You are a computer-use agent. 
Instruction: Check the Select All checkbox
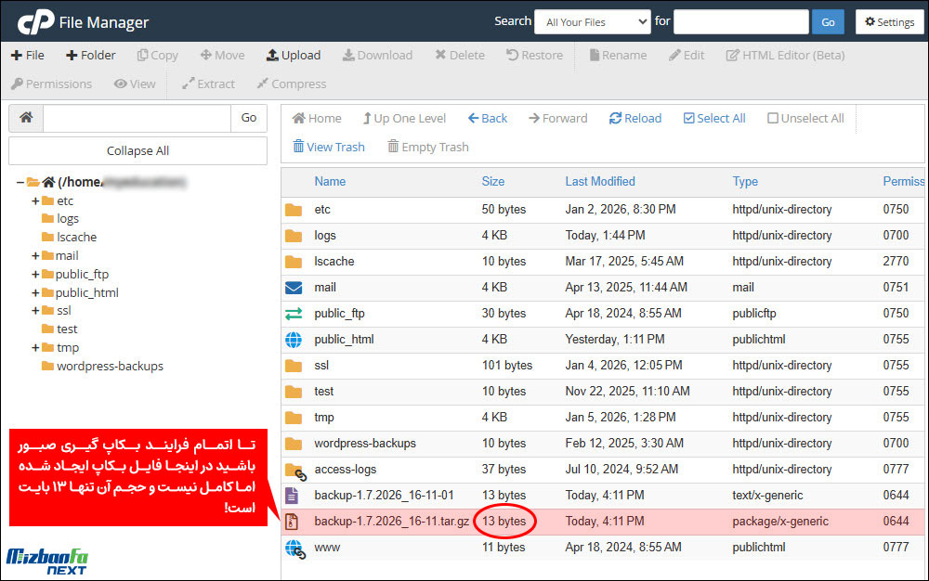point(688,118)
